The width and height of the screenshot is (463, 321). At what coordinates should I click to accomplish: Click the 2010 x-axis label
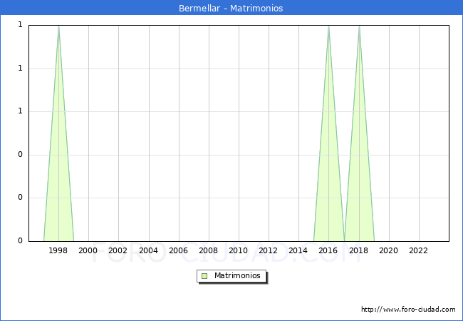(x=239, y=250)
